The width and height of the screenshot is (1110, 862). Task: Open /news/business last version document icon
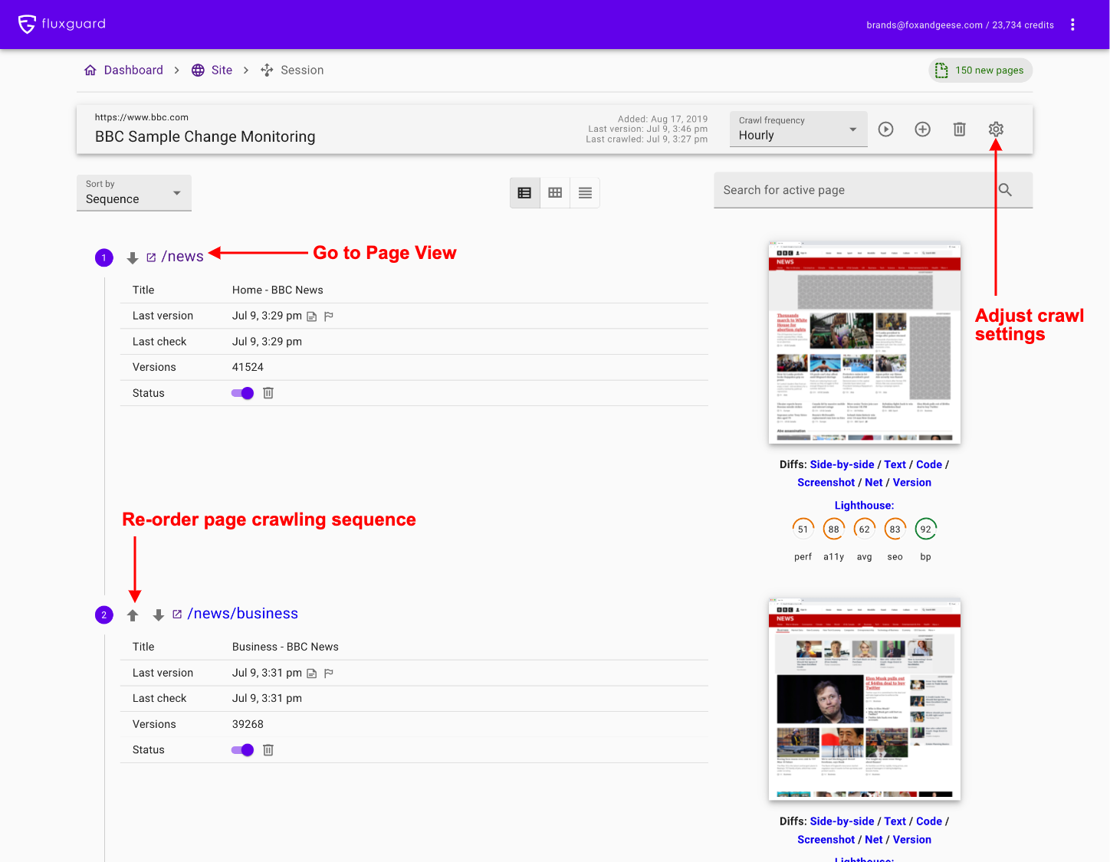[x=311, y=674]
